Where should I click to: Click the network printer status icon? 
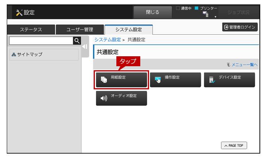(x=206, y=14)
